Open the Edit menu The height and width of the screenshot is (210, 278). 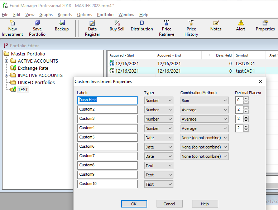click(x=17, y=15)
